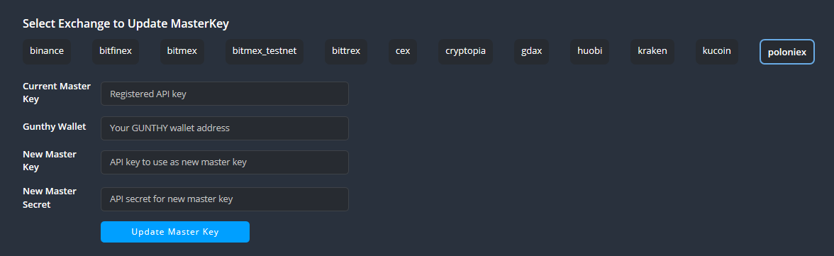834x256 pixels.
Task: Choose the cex exchange button
Action: 403,52
